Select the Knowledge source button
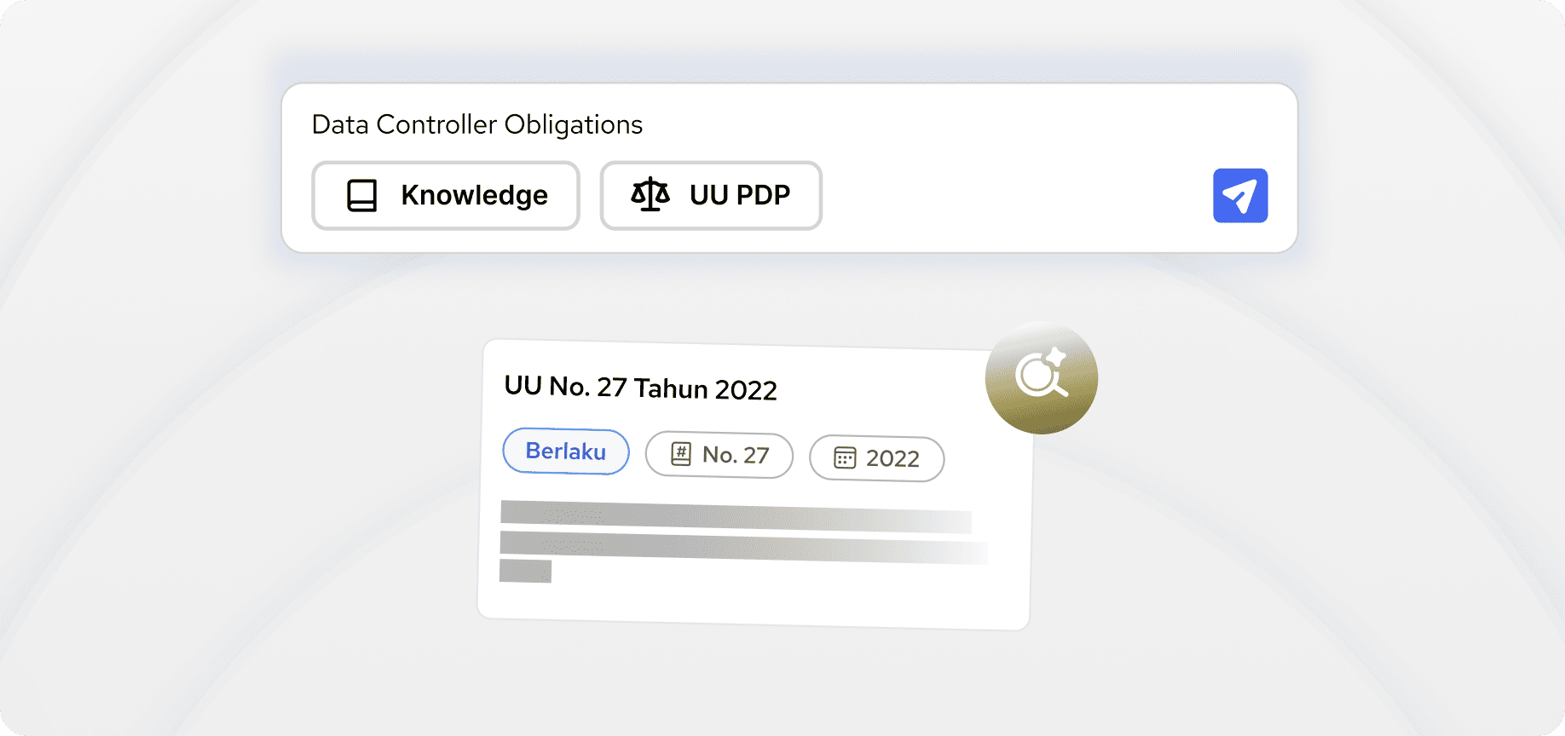1565x736 pixels. [446, 195]
